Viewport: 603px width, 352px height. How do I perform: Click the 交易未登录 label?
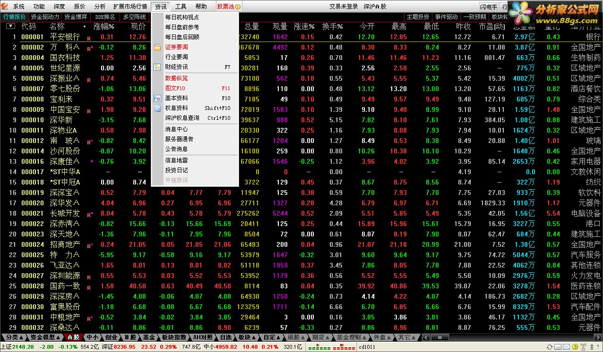pos(344,7)
